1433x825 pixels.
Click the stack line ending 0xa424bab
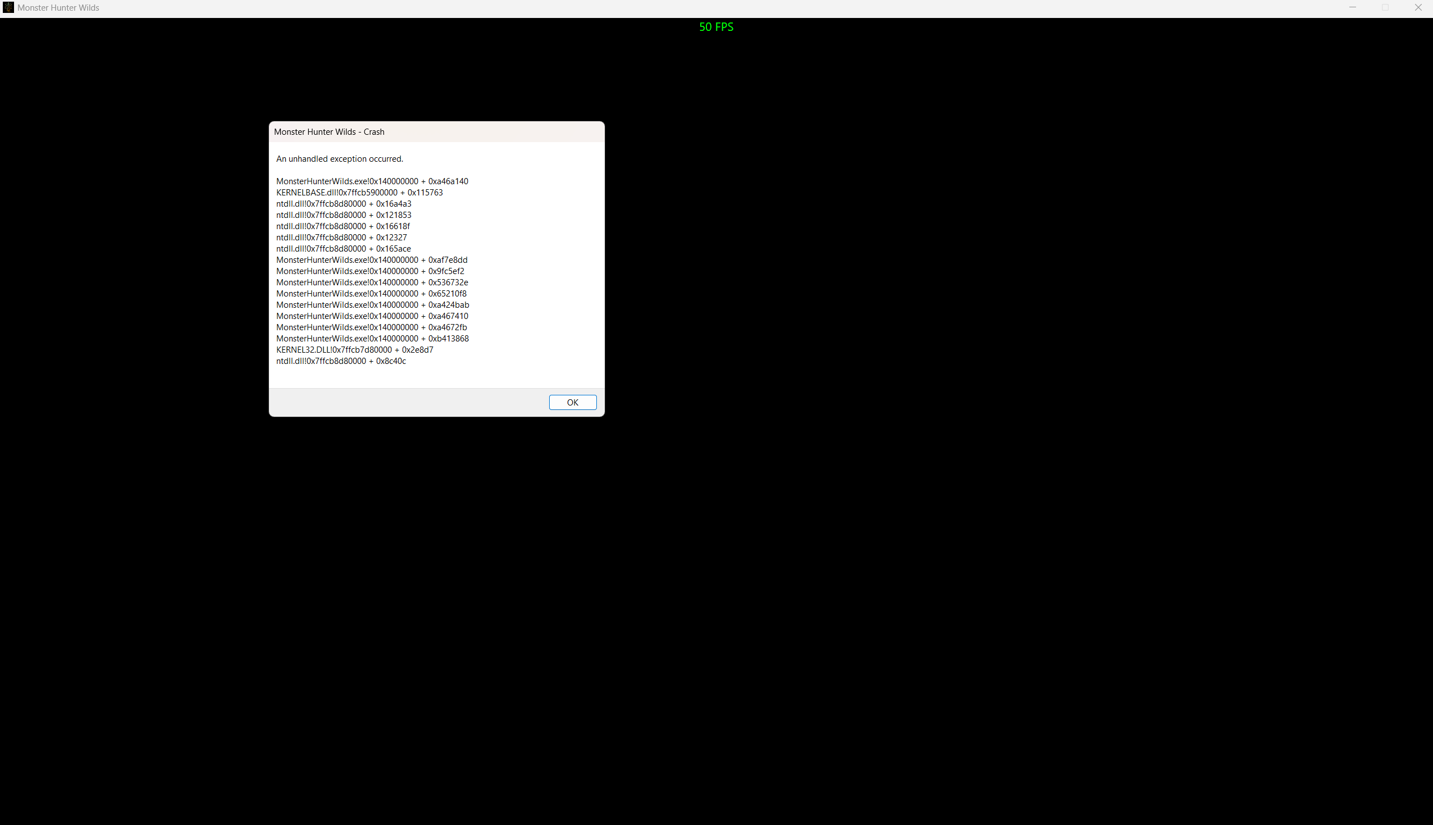click(373, 305)
